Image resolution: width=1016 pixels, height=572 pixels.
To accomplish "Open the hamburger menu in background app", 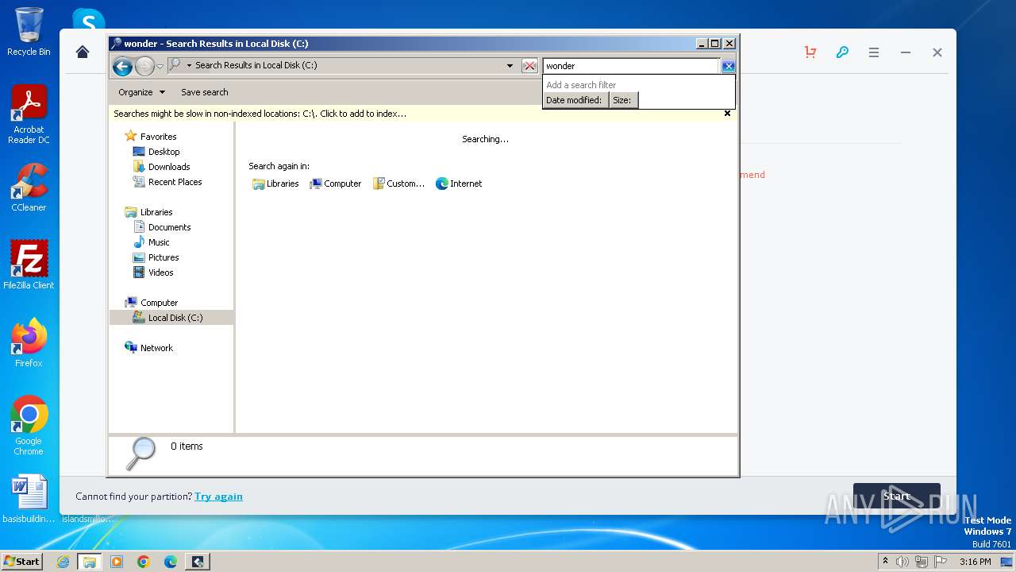I will 874,52.
